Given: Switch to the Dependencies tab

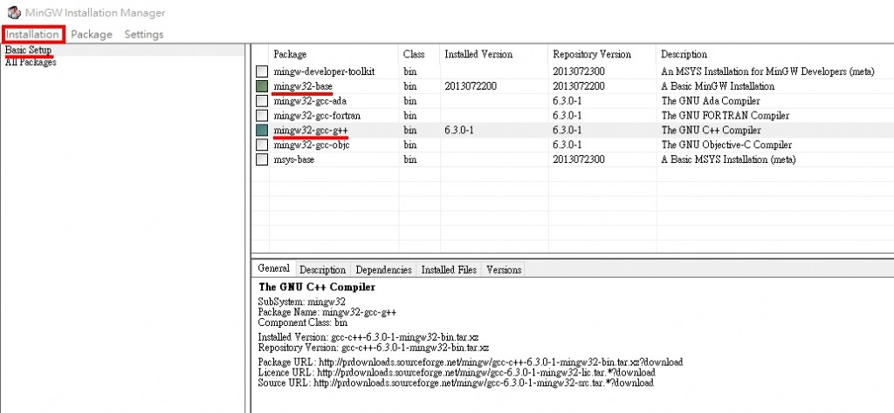Looking at the screenshot, I should click(x=383, y=269).
